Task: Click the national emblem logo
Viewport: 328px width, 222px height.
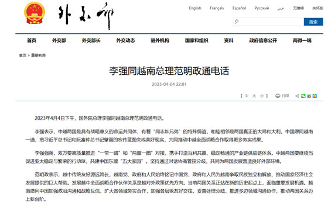Action: point(35,13)
